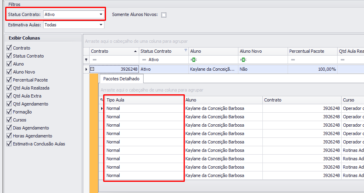Click the filter funnel icon on Status Contrato header
Screen dimensions: 364x193
185,51
